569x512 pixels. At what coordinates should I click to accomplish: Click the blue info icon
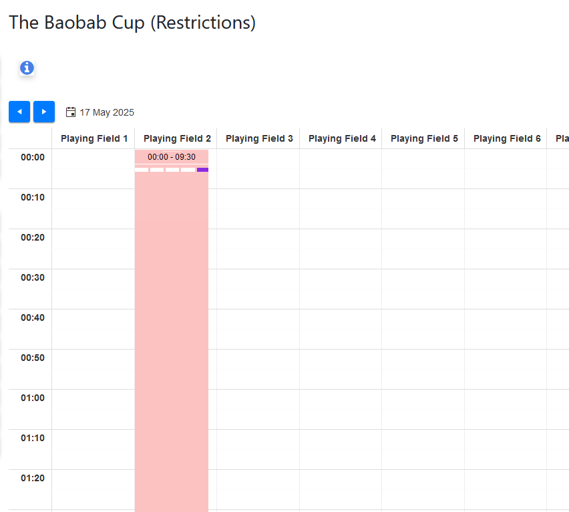tap(27, 68)
